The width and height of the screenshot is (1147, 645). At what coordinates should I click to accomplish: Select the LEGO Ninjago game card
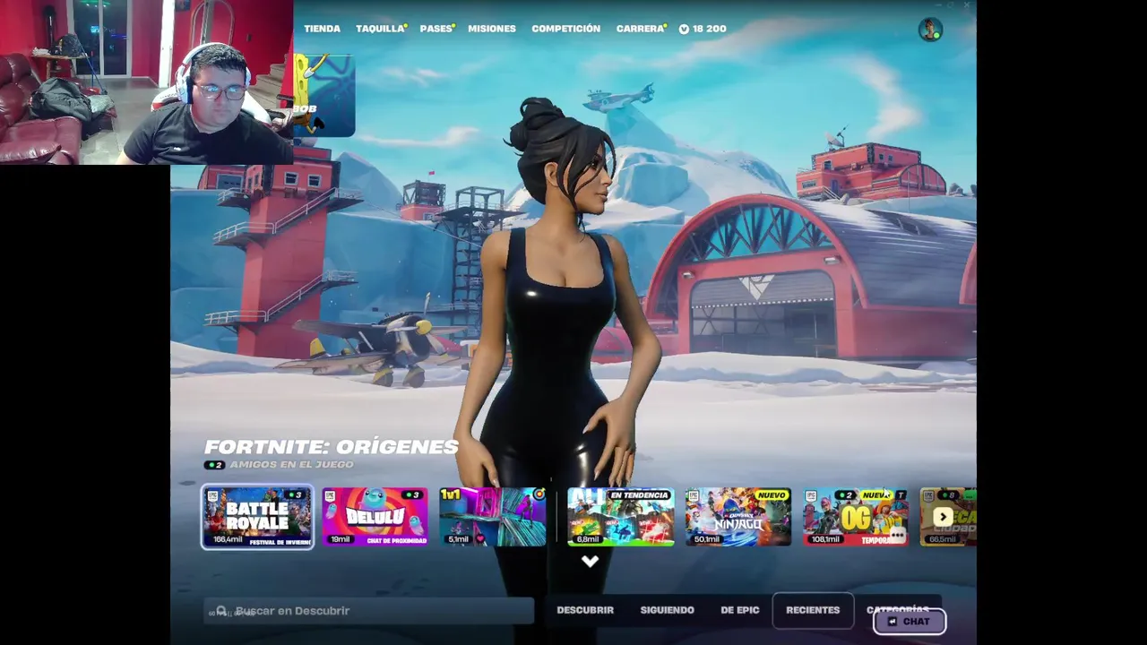(737, 517)
